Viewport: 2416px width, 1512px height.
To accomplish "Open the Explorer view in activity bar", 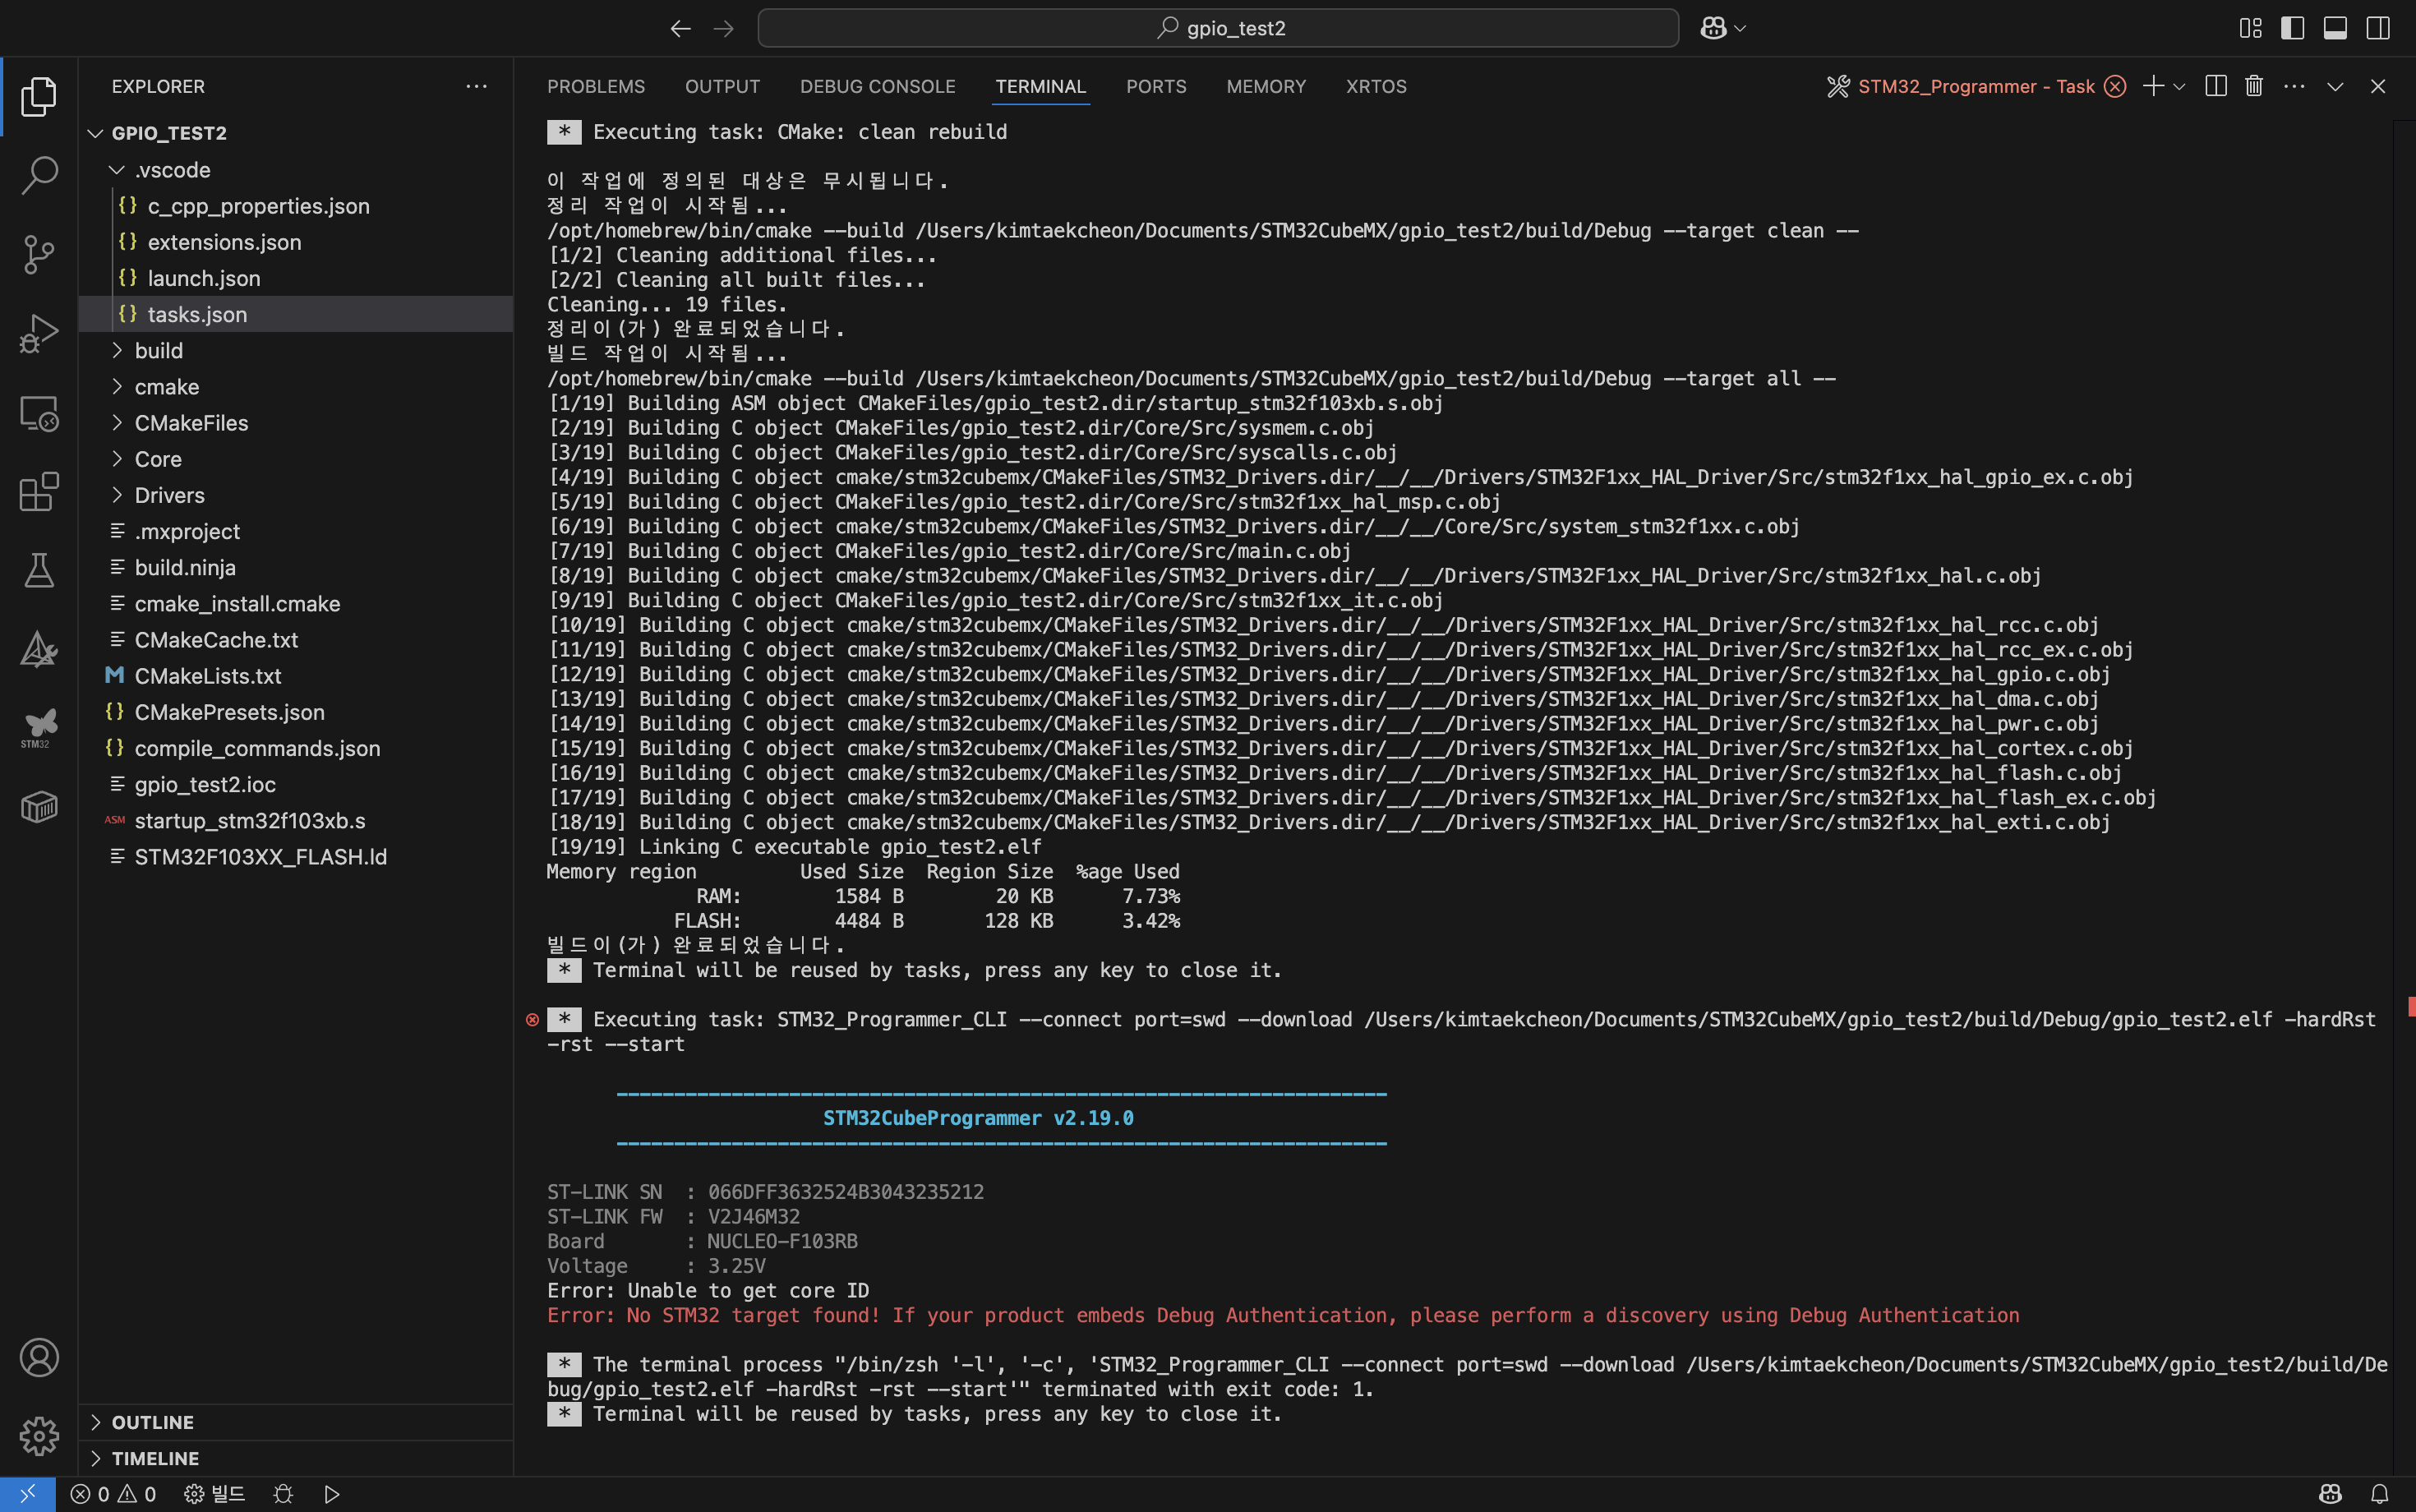I will click(39, 96).
